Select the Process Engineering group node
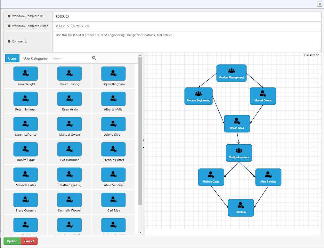 click(x=198, y=96)
